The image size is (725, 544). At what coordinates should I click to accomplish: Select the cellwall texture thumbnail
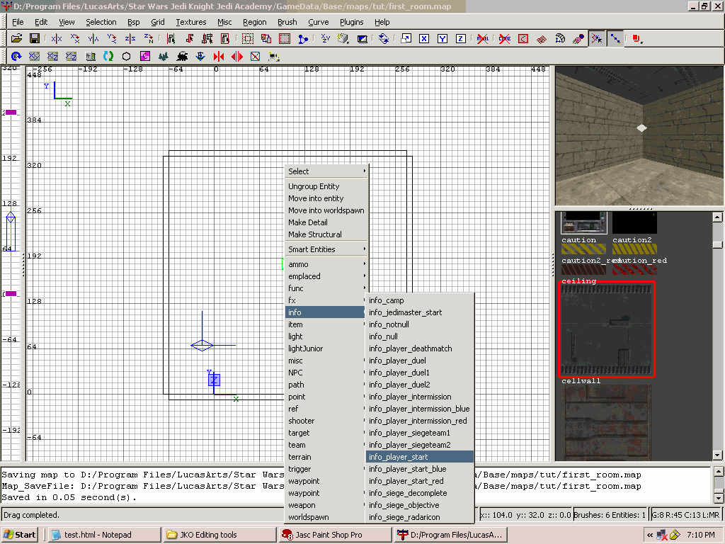coord(606,423)
